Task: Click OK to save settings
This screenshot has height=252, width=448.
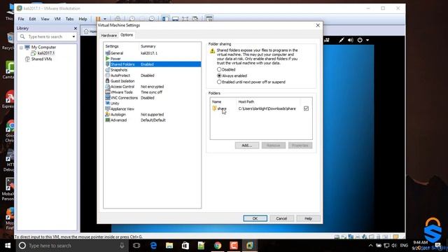Action: [x=255, y=218]
